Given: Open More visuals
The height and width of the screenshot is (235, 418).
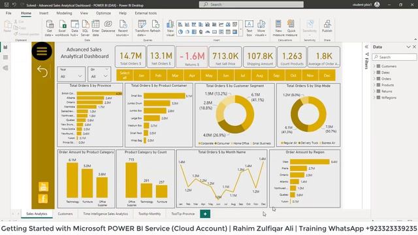Looking at the screenshot, I should tap(261, 27).
